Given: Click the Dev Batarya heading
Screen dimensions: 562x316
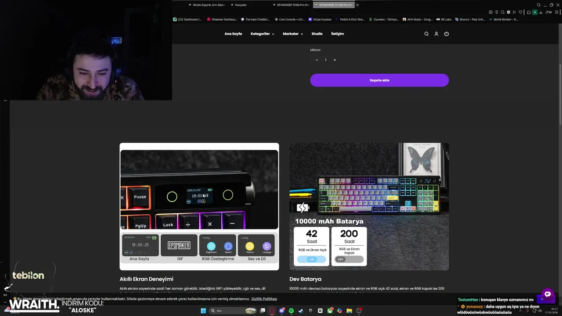Looking at the screenshot, I should click(305, 279).
